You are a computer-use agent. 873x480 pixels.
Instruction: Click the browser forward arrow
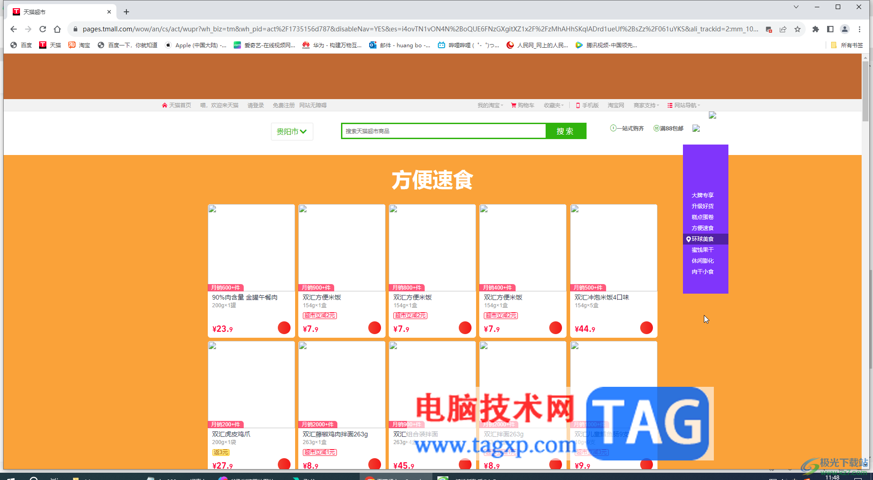coord(28,29)
